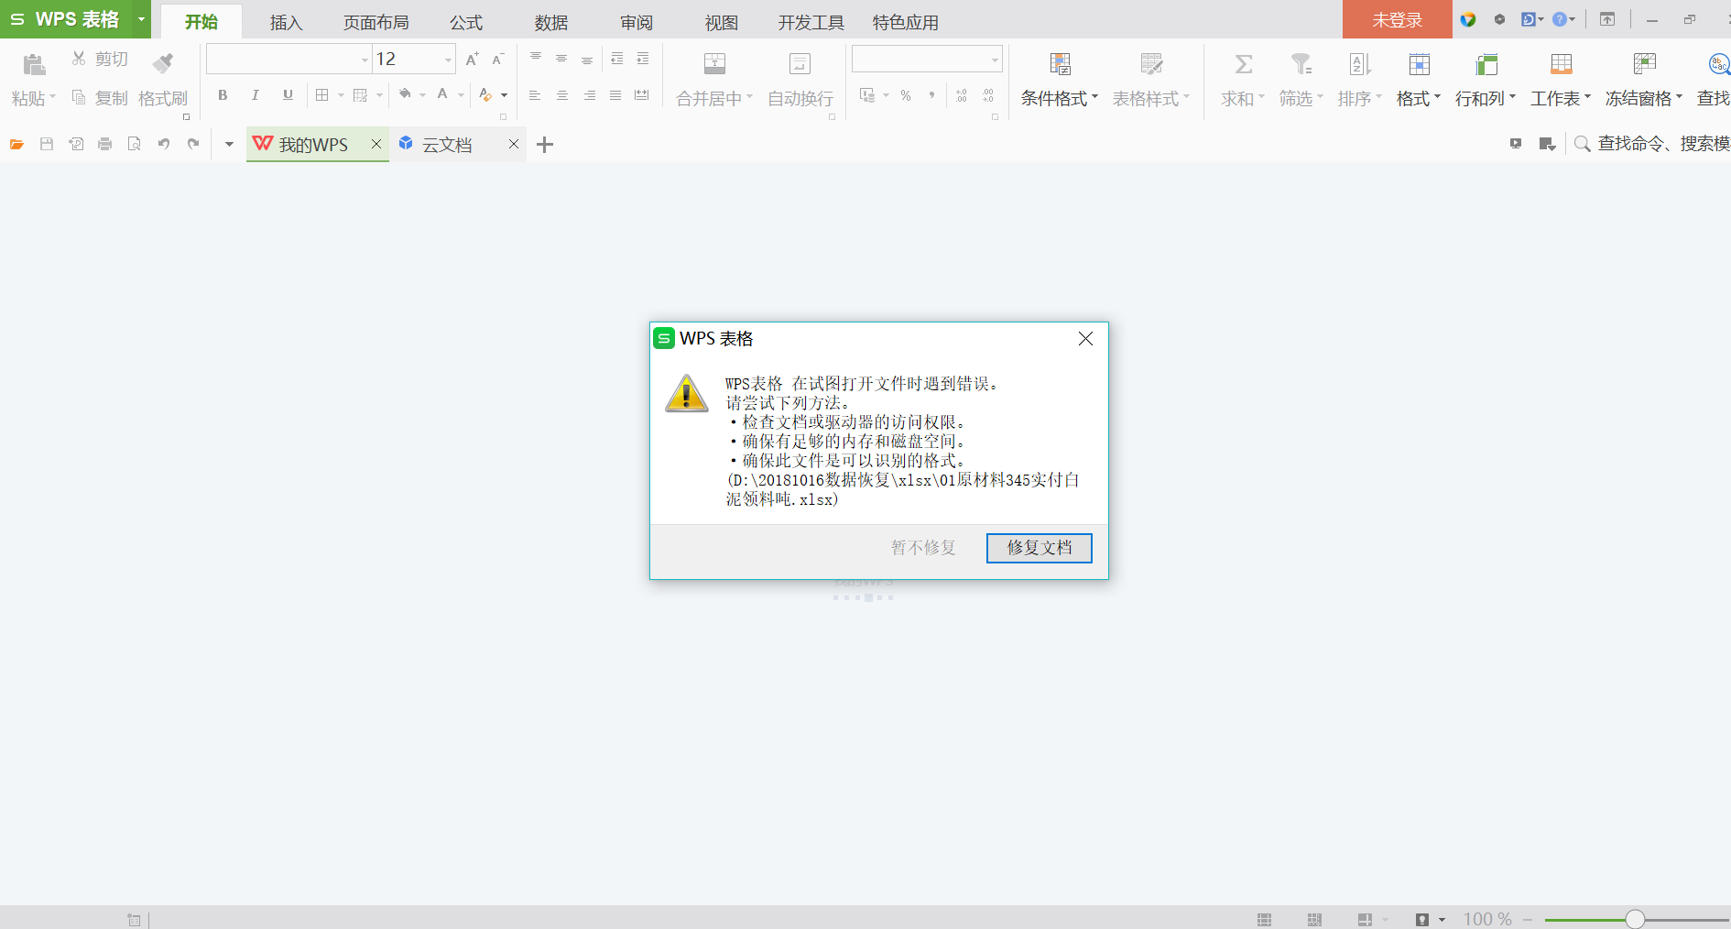Click the save icon in quick toolbar
The image size is (1731, 929).
(47, 144)
